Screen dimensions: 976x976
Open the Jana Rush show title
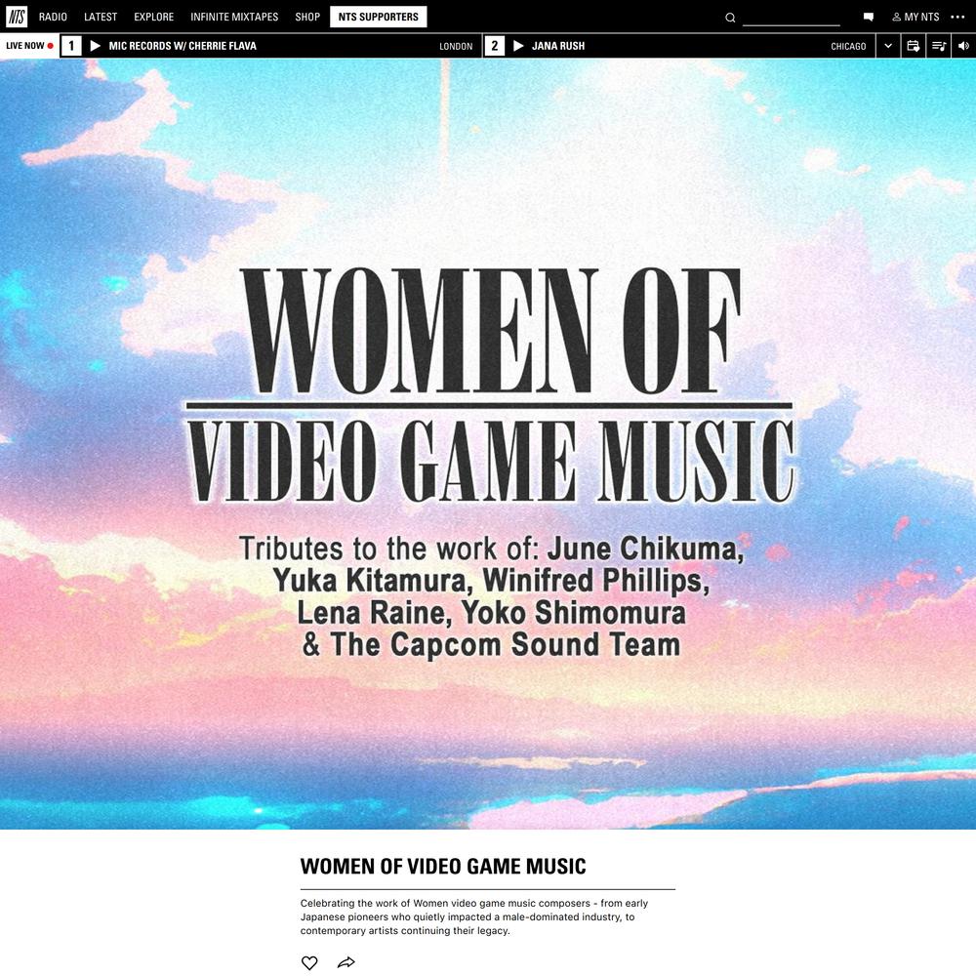click(x=558, y=46)
